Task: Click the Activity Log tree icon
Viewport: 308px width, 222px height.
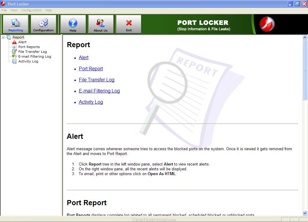Action: tap(14, 61)
